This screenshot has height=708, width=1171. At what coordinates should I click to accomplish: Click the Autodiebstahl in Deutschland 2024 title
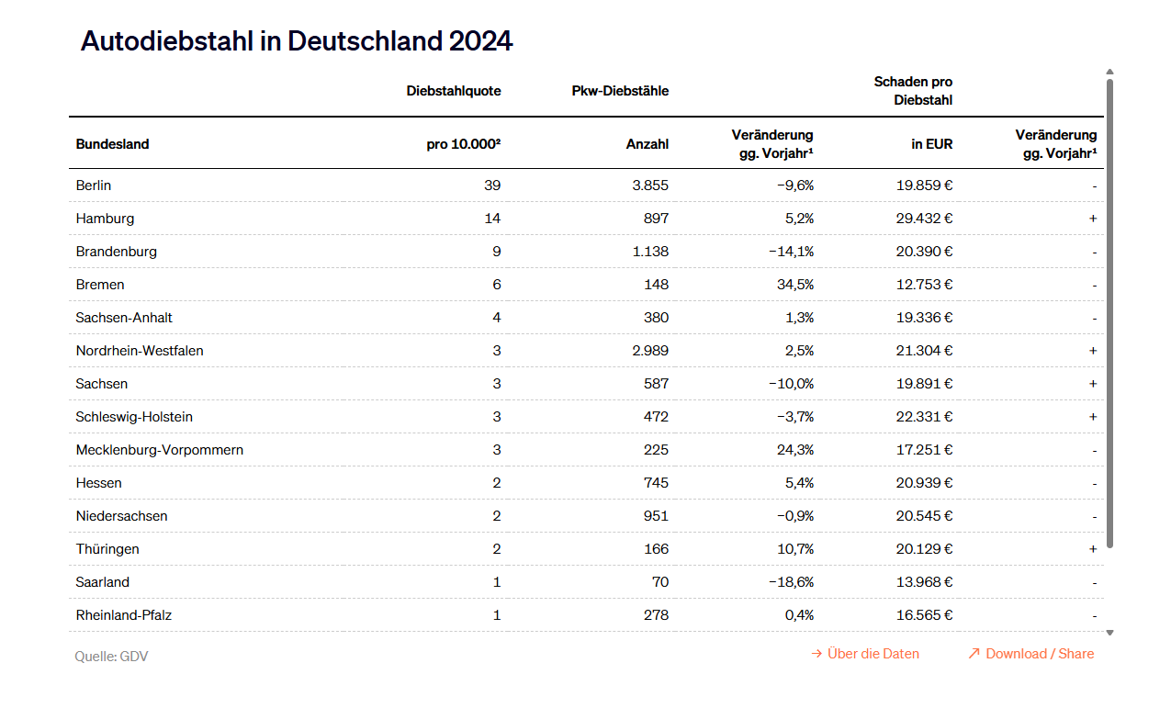click(297, 41)
